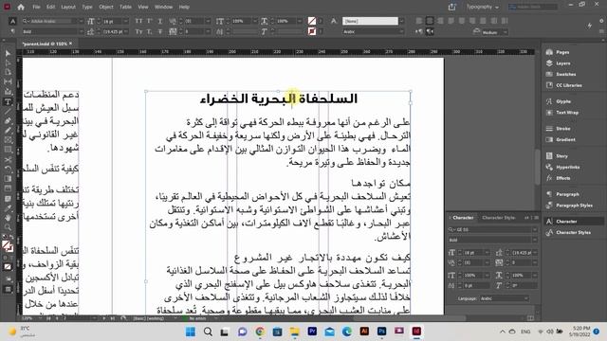
Task: Open the Type menu
Action: (87, 7)
